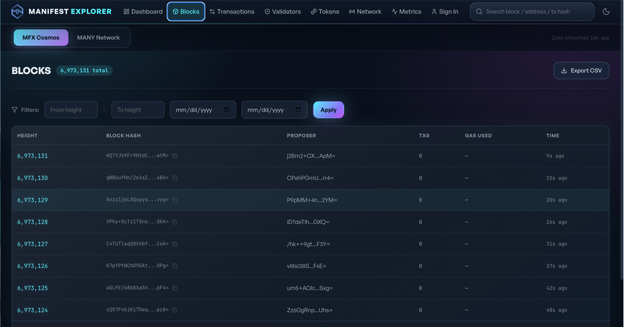Click proposer /hk++9gt...F3Y=
This screenshot has height=327, width=625.
tap(309, 244)
